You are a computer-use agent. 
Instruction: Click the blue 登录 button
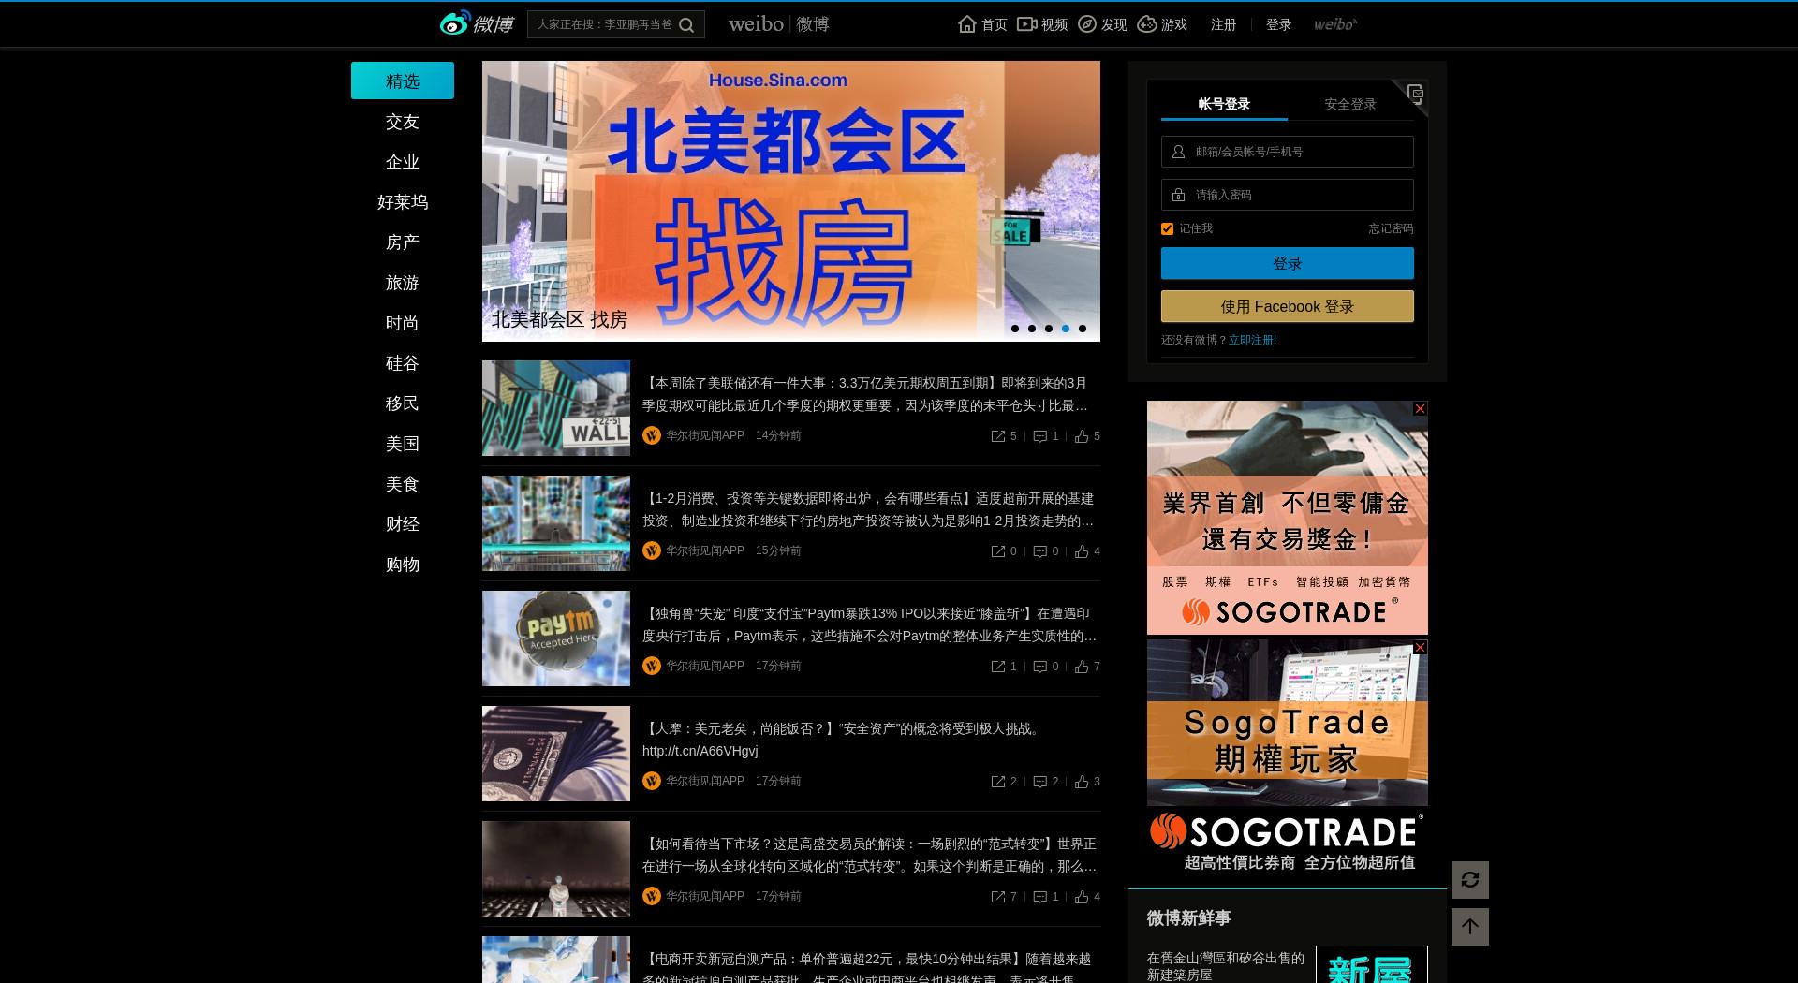pos(1288,263)
